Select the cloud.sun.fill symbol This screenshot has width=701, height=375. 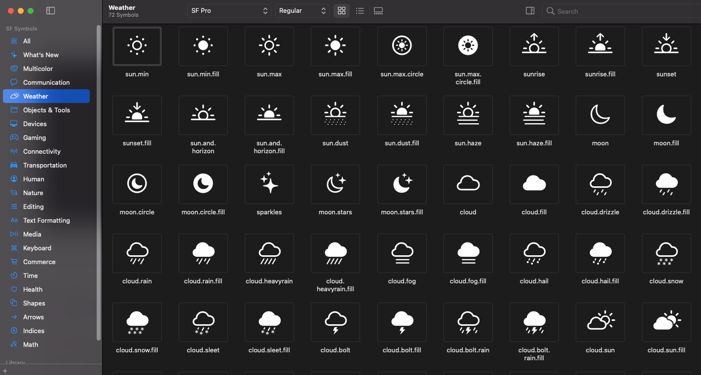point(666,322)
